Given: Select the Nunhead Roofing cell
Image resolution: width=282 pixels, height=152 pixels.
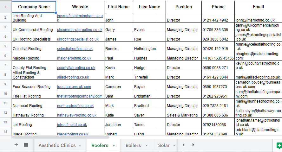Looking at the screenshot, I should pos(34,103).
